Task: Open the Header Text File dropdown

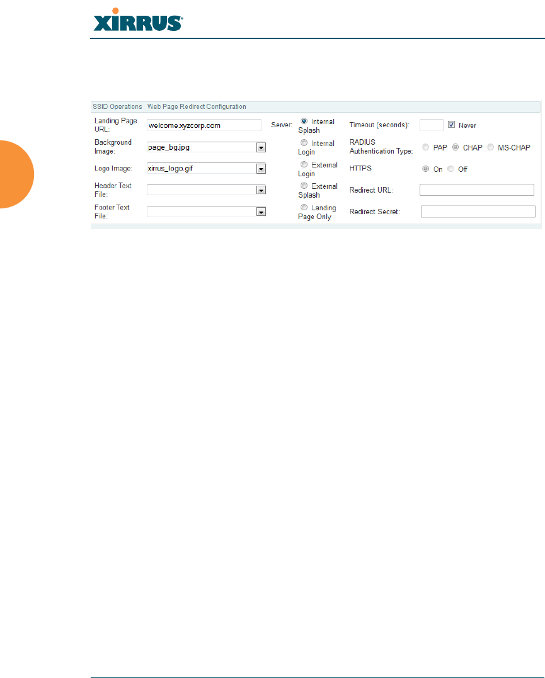Action: (261, 190)
